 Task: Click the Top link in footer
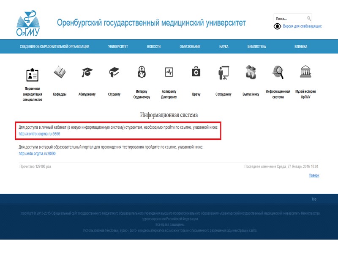pyautogui.click(x=314, y=199)
